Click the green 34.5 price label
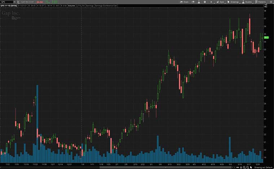Screen dimensions: 274x169 click(266, 37)
